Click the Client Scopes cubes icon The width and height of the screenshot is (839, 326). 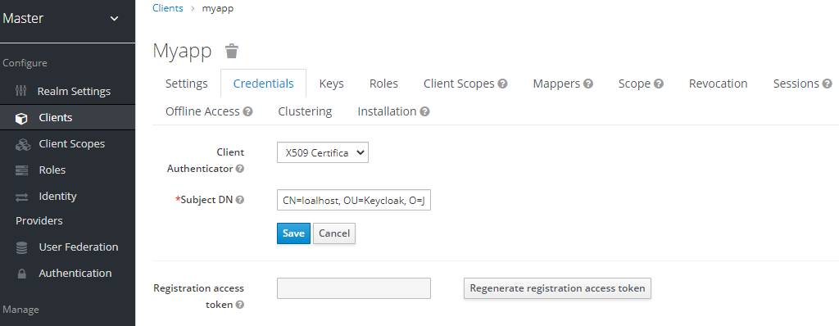(x=22, y=144)
